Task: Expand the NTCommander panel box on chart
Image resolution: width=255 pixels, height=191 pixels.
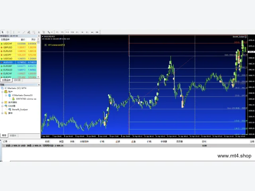Action: (45, 45)
